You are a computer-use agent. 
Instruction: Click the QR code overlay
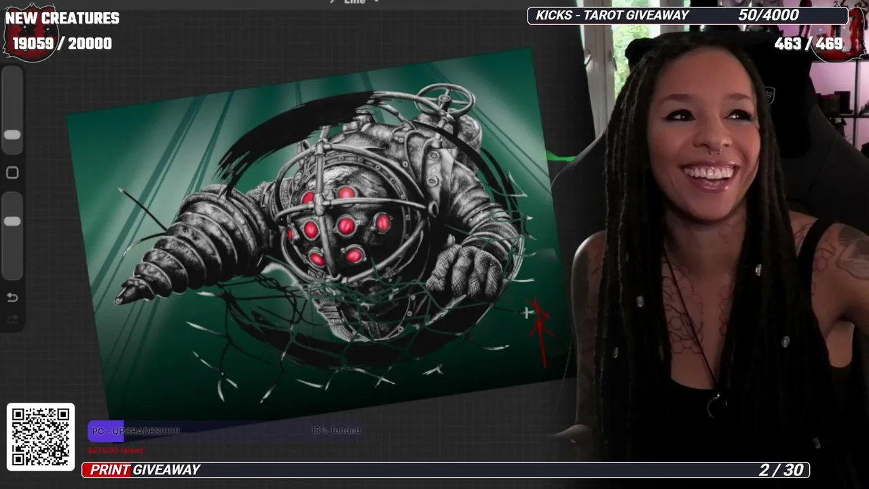click(41, 437)
